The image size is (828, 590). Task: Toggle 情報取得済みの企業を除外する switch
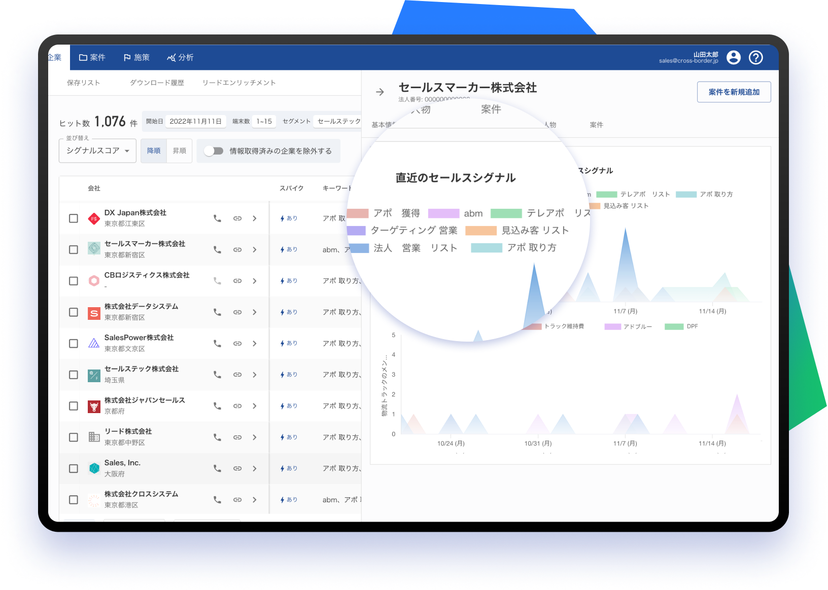(x=214, y=151)
